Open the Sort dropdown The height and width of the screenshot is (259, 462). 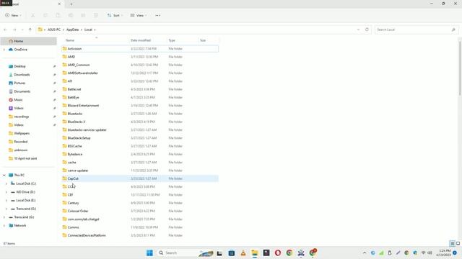115,15
